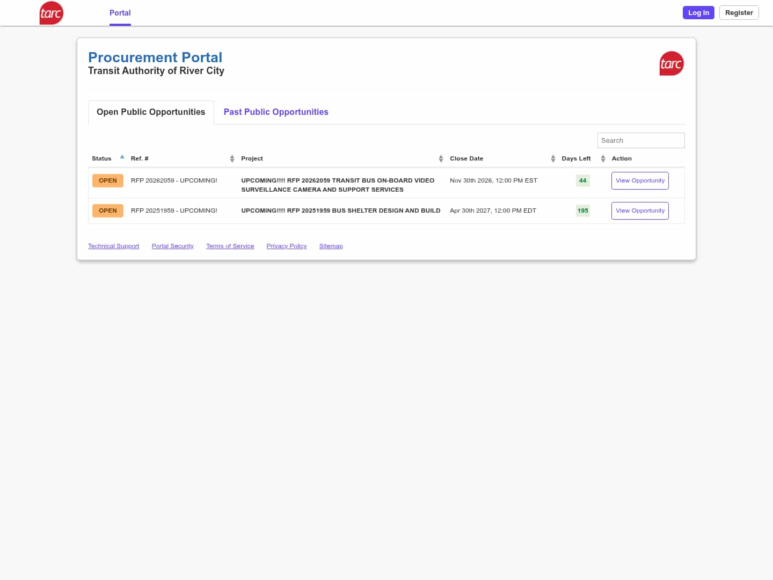Switch to Past Public Opportunities tab
The width and height of the screenshot is (773, 580).
point(276,112)
